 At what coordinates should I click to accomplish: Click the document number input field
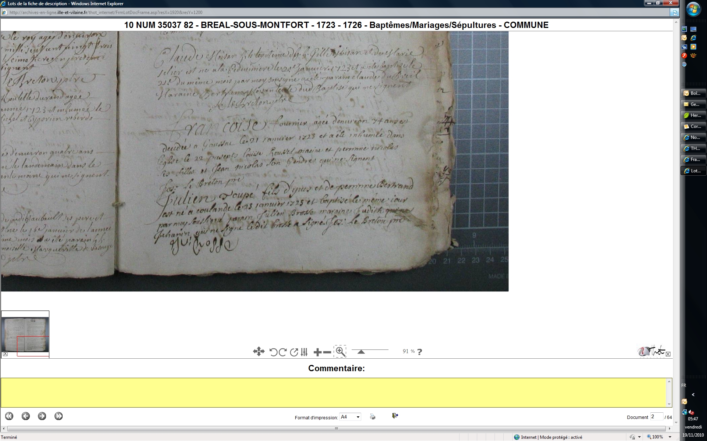pos(656,416)
